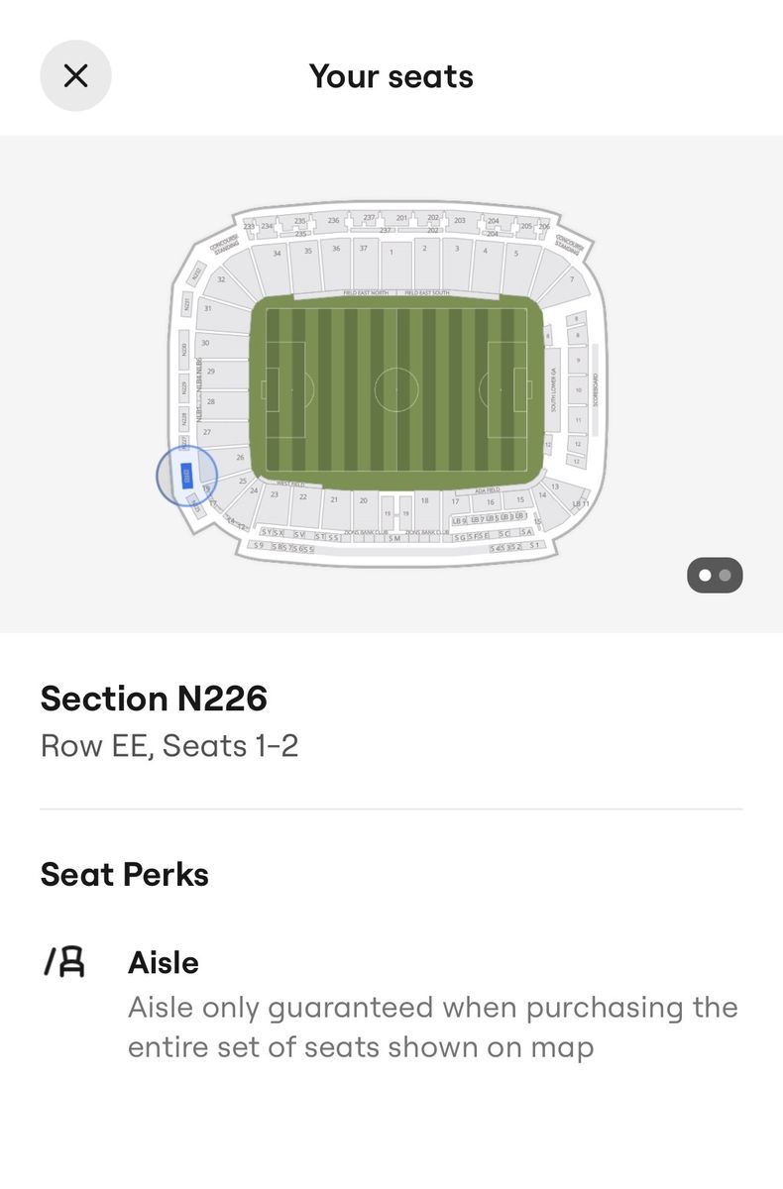The width and height of the screenshot is (783, 1189).
Task: Click the Concourse Standing label top left
Action: tap(224, 243)
